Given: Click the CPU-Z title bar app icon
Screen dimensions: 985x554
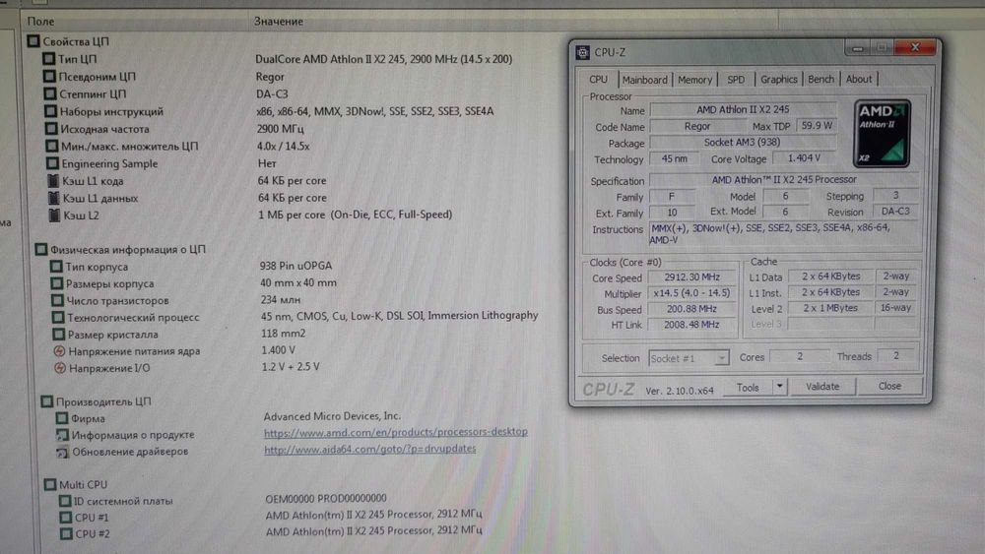Looking at the screenshot, I should point(583,53).
